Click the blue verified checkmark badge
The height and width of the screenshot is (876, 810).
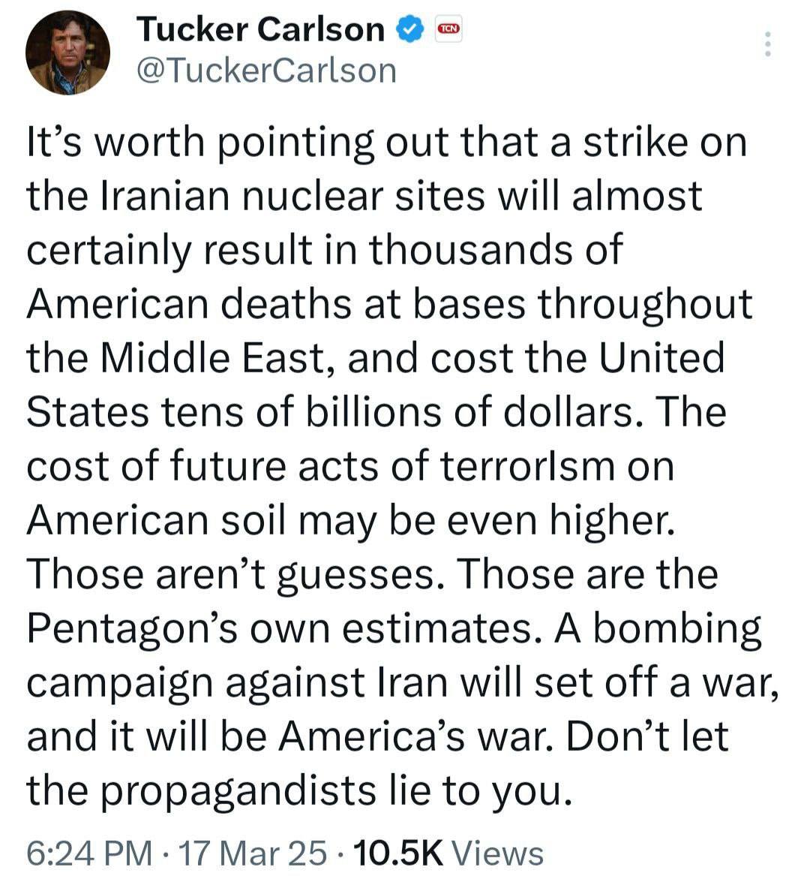click(x=409, y=30)
